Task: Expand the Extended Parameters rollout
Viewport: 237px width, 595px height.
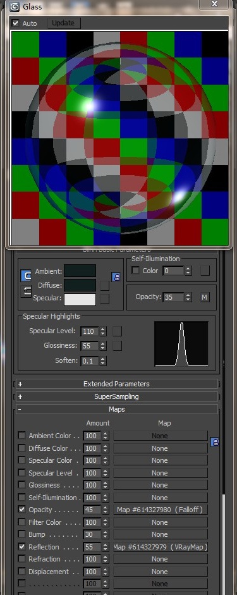Action: (116, 384)
